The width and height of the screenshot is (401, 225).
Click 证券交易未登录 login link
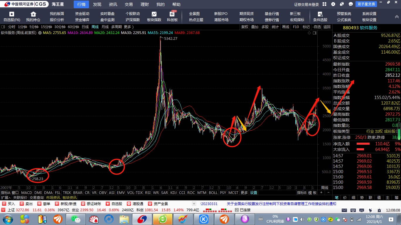(x=306, y=4)
